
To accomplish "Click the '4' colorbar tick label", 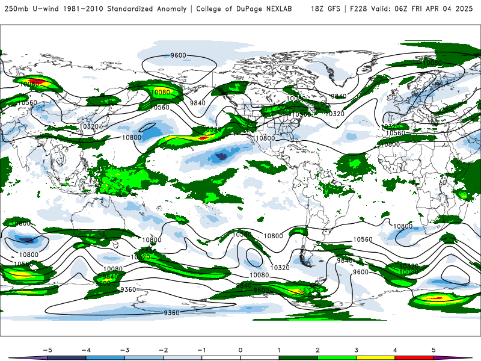I will point(395,350).
